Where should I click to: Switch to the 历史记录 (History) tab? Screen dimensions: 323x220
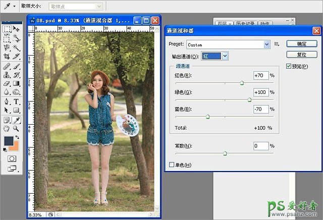tap(245, 23)
